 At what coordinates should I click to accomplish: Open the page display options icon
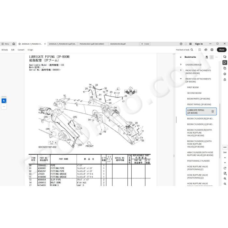[225, 173]
